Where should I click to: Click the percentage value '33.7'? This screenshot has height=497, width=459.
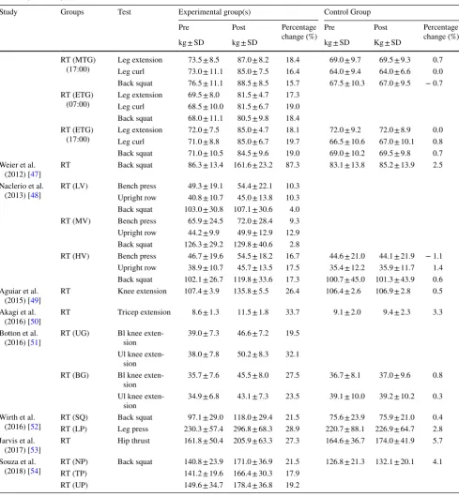tap(293, 312)
